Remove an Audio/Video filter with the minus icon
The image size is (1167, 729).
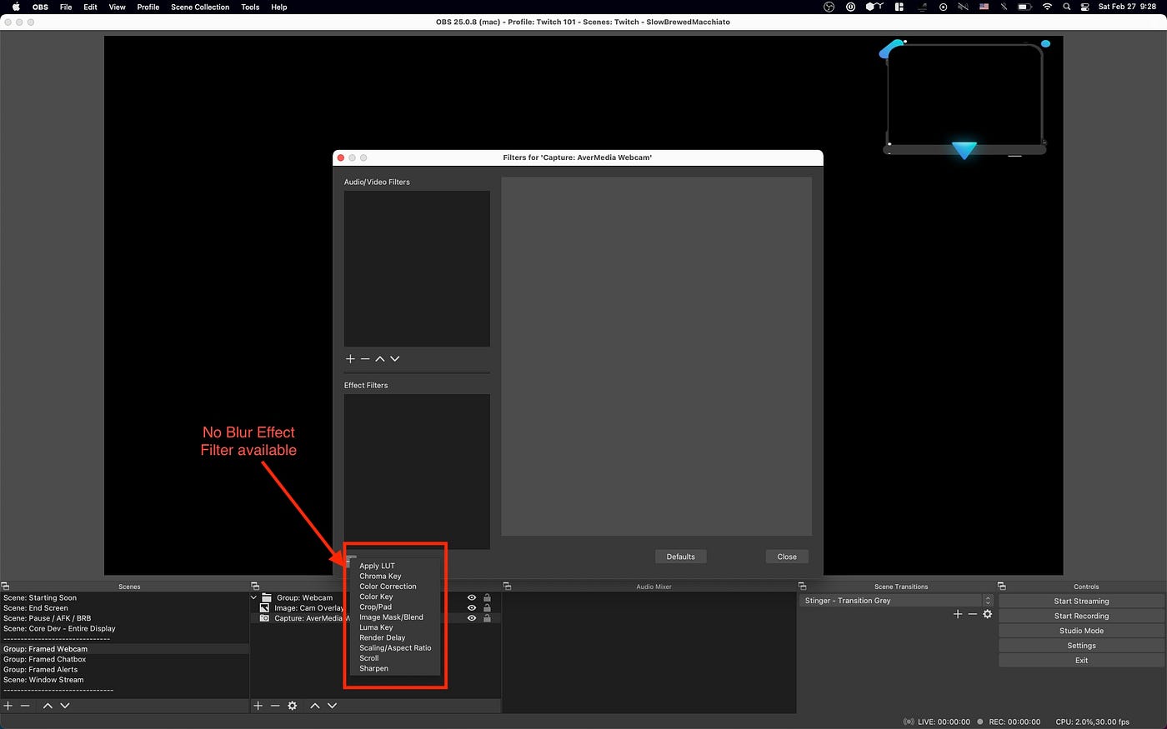pyautogui.click(x=365, y=358)
